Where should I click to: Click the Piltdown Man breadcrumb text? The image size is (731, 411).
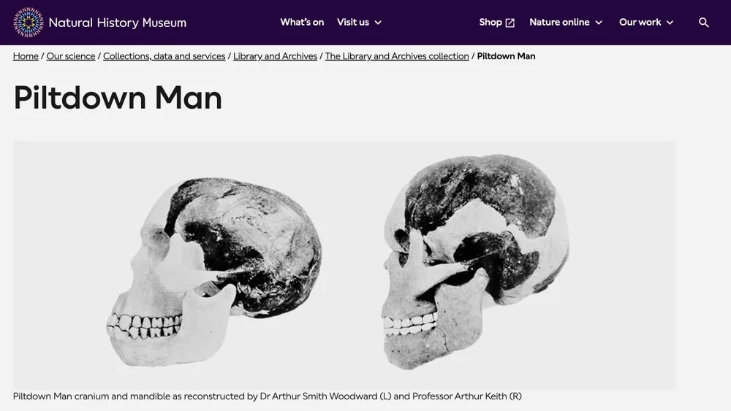(x=506, y=56)
